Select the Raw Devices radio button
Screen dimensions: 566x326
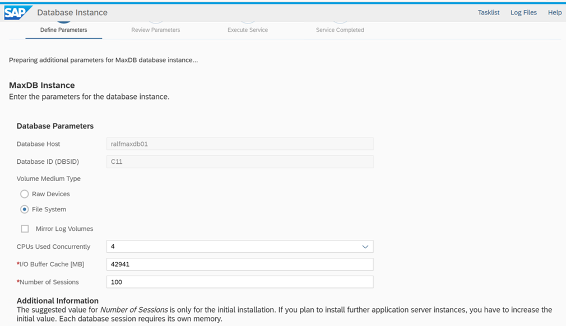click(24, 194)
